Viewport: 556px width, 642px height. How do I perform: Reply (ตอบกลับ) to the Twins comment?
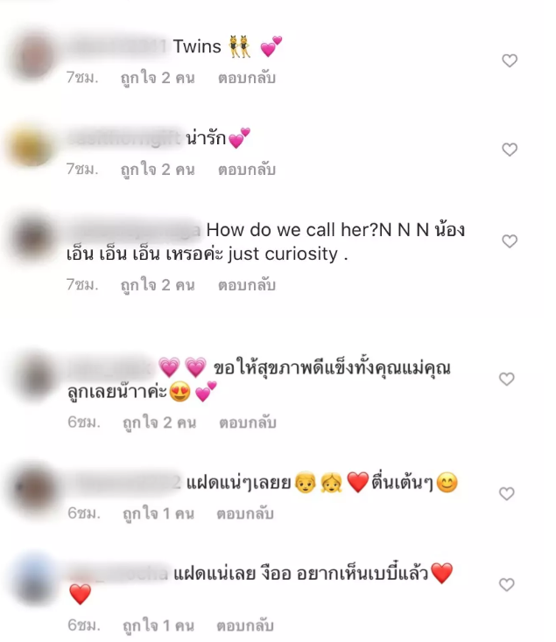pos(247,78)
